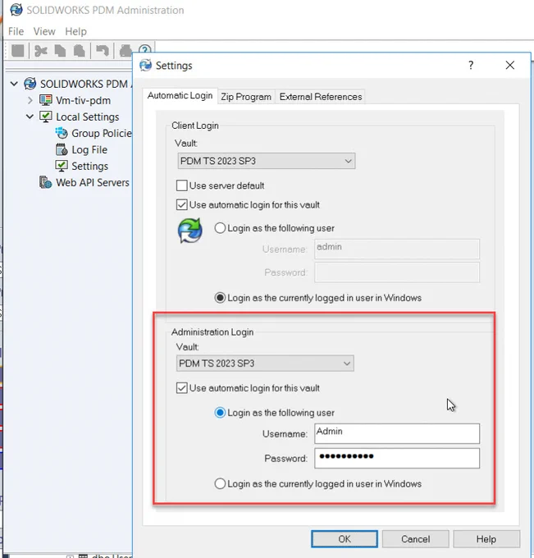
Task: Click the refresh globe icon in Client Login
Action: (190, 231)
